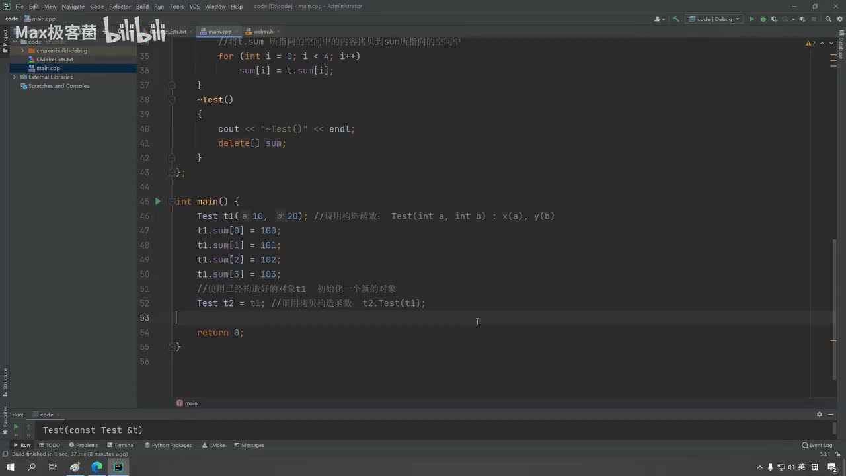Open the Problems tool window
846x476 pixels.
[83, 445]
